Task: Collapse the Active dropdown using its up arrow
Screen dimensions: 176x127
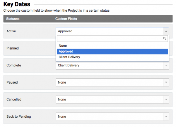Action: 166,31
